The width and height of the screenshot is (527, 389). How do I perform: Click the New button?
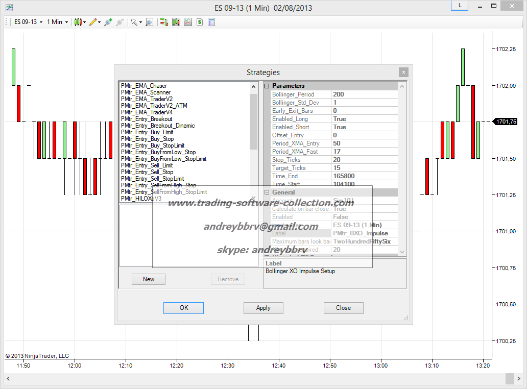(149, 279)
